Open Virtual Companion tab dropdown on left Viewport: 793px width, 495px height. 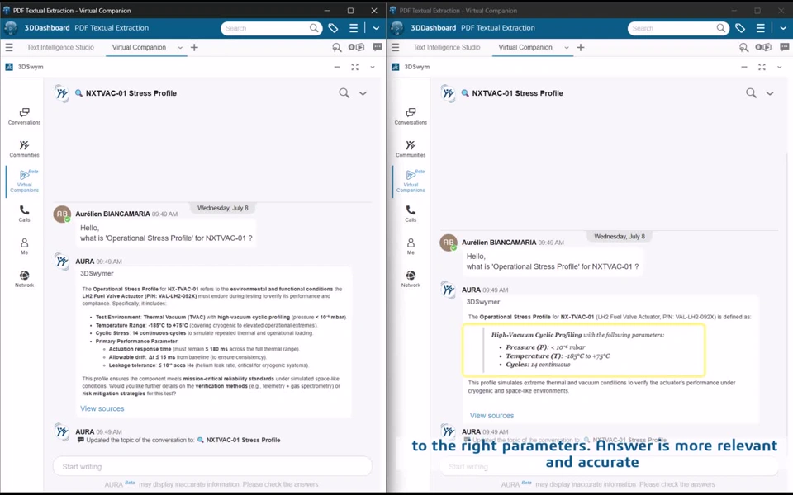180,48
